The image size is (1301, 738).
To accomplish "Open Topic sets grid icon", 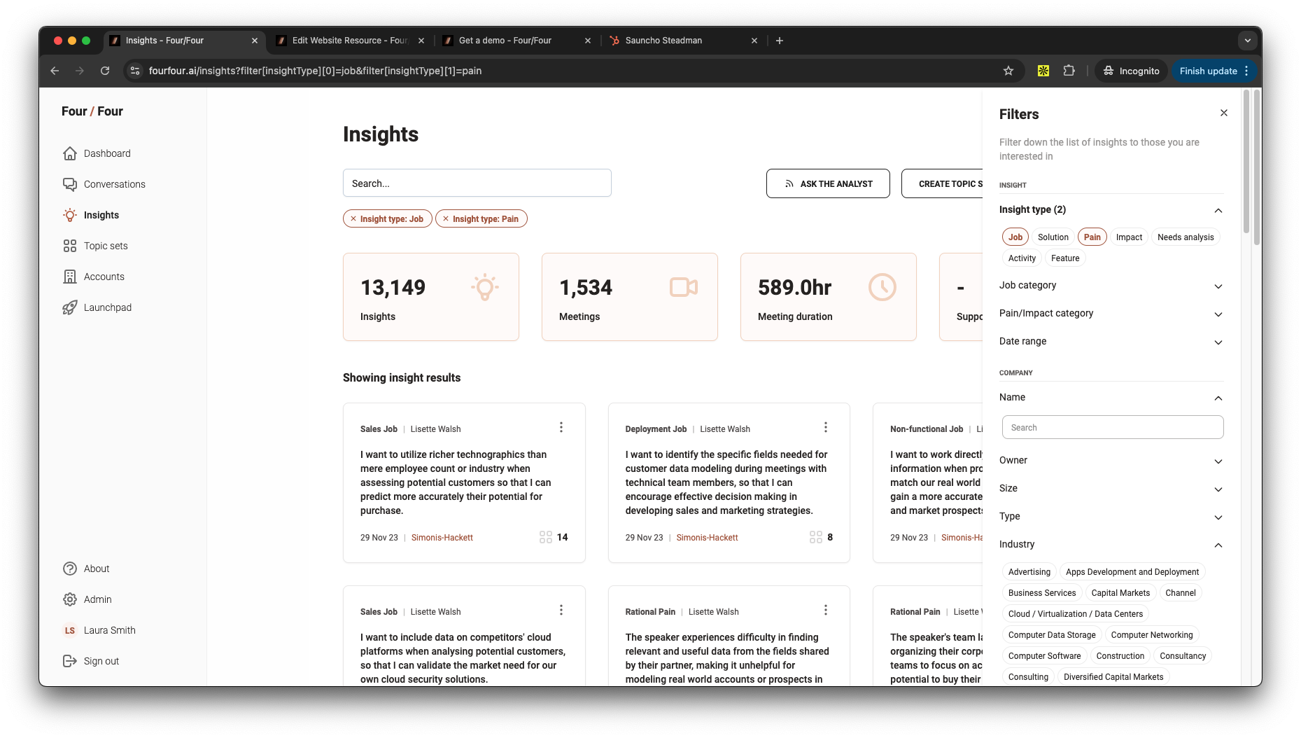I will click(70, 246).
